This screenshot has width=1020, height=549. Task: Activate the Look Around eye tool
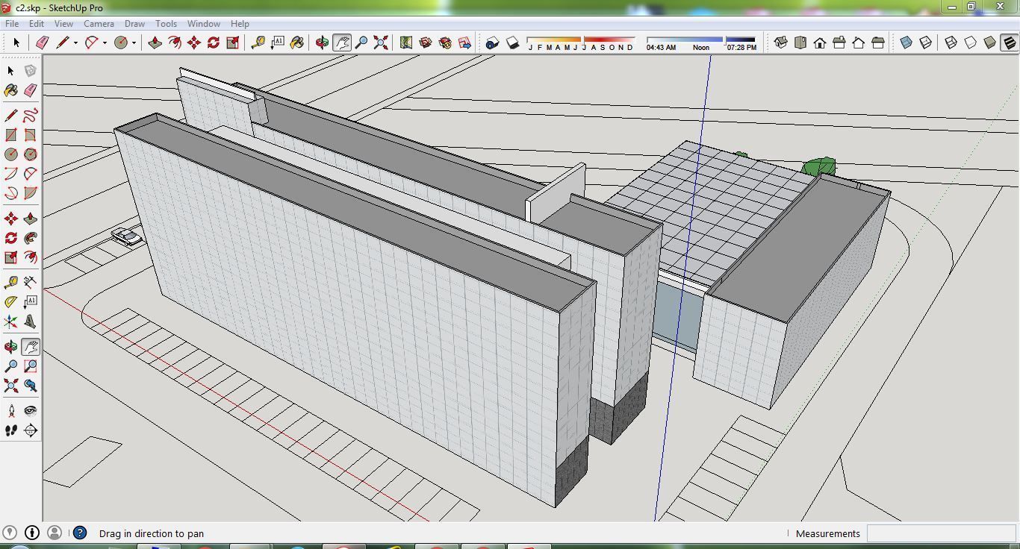click(30, 411)
